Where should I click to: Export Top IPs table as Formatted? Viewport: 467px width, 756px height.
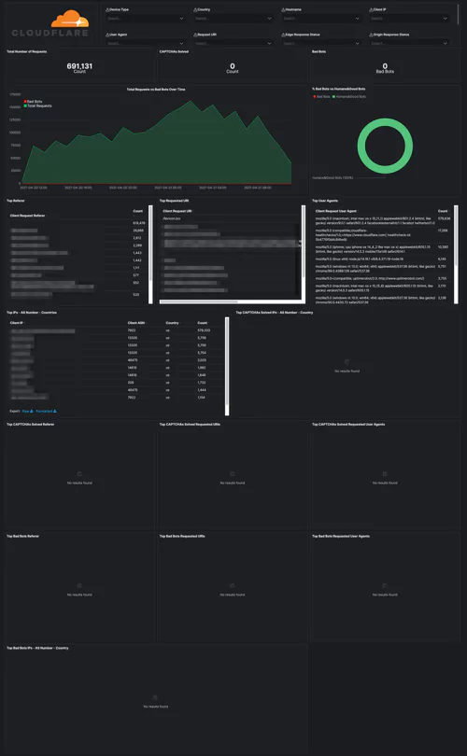46,412
